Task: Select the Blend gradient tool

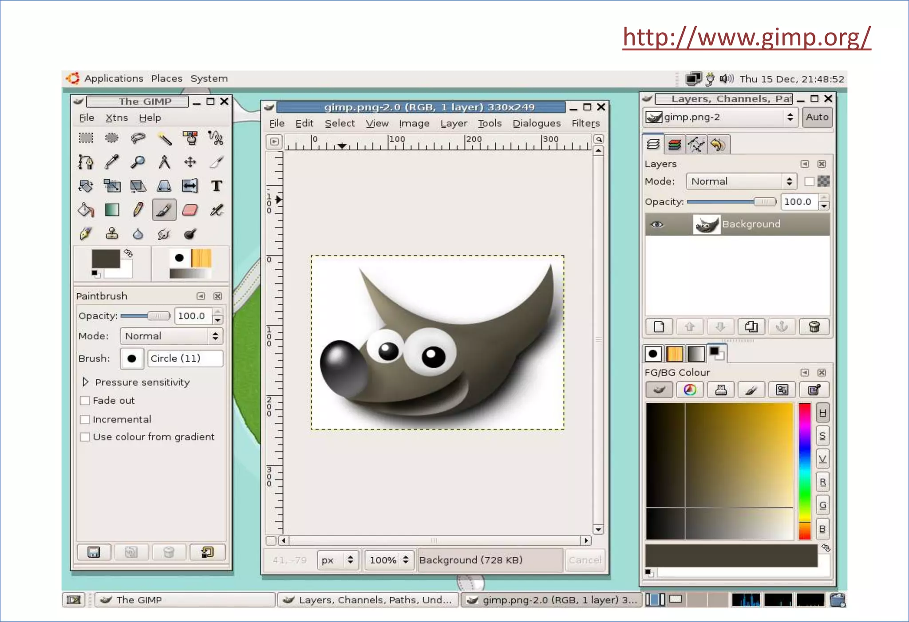Action: (112, 210)
